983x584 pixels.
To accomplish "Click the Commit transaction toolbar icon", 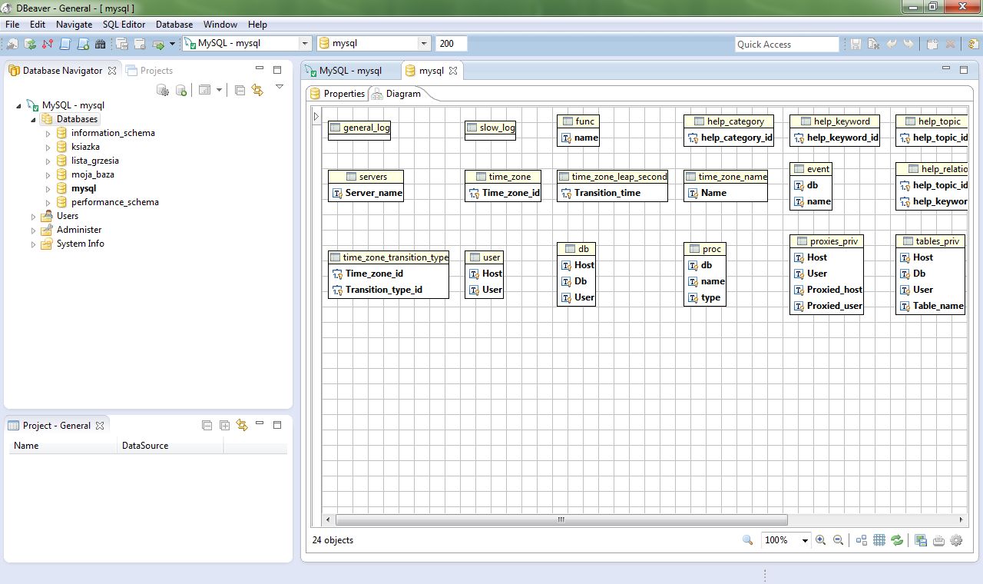I will tap(122, 44).
